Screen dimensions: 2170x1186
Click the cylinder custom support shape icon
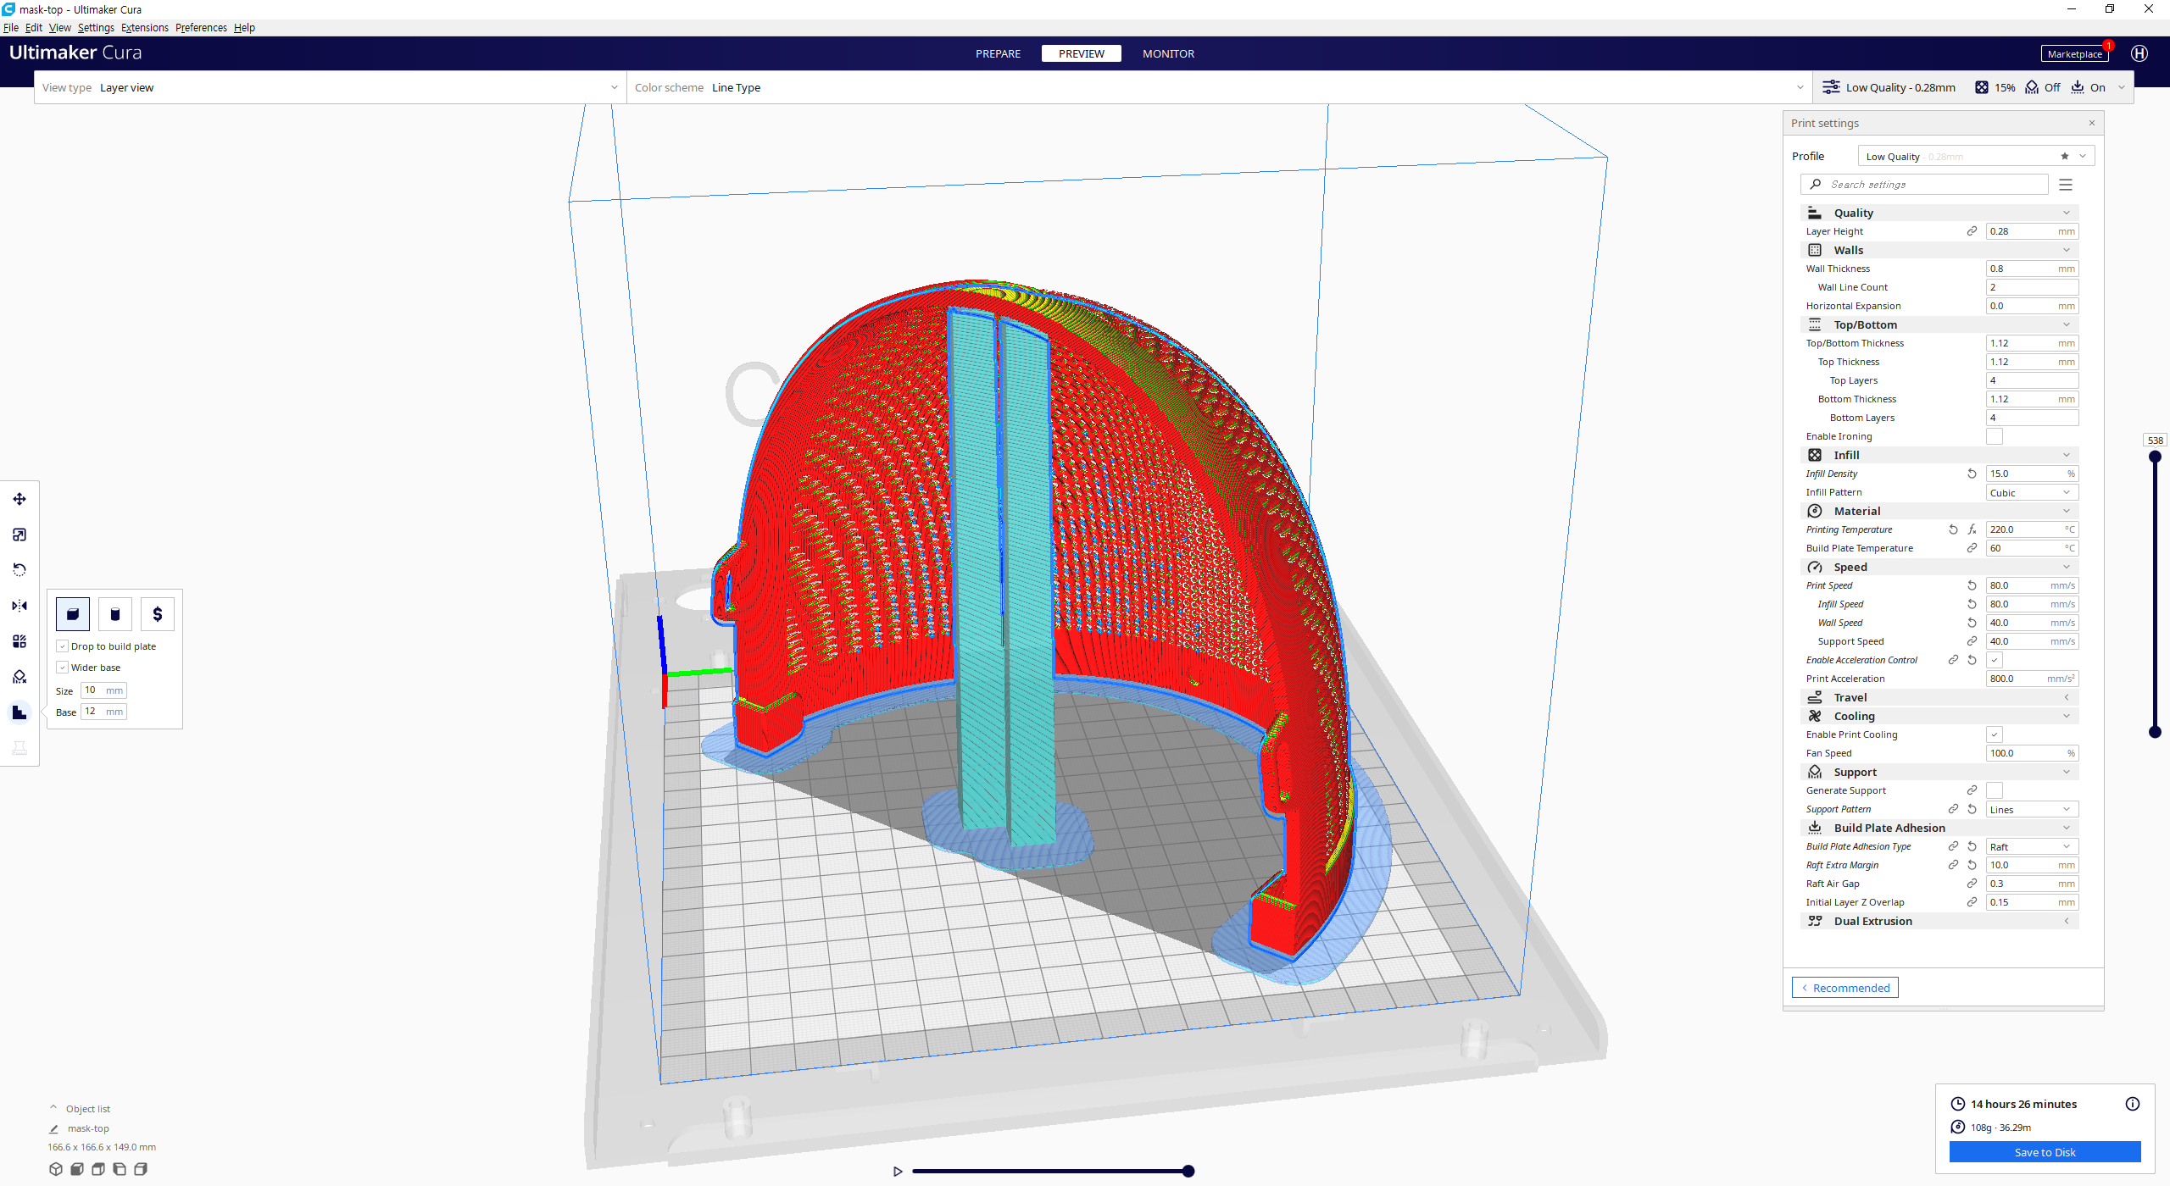point(115,614)
